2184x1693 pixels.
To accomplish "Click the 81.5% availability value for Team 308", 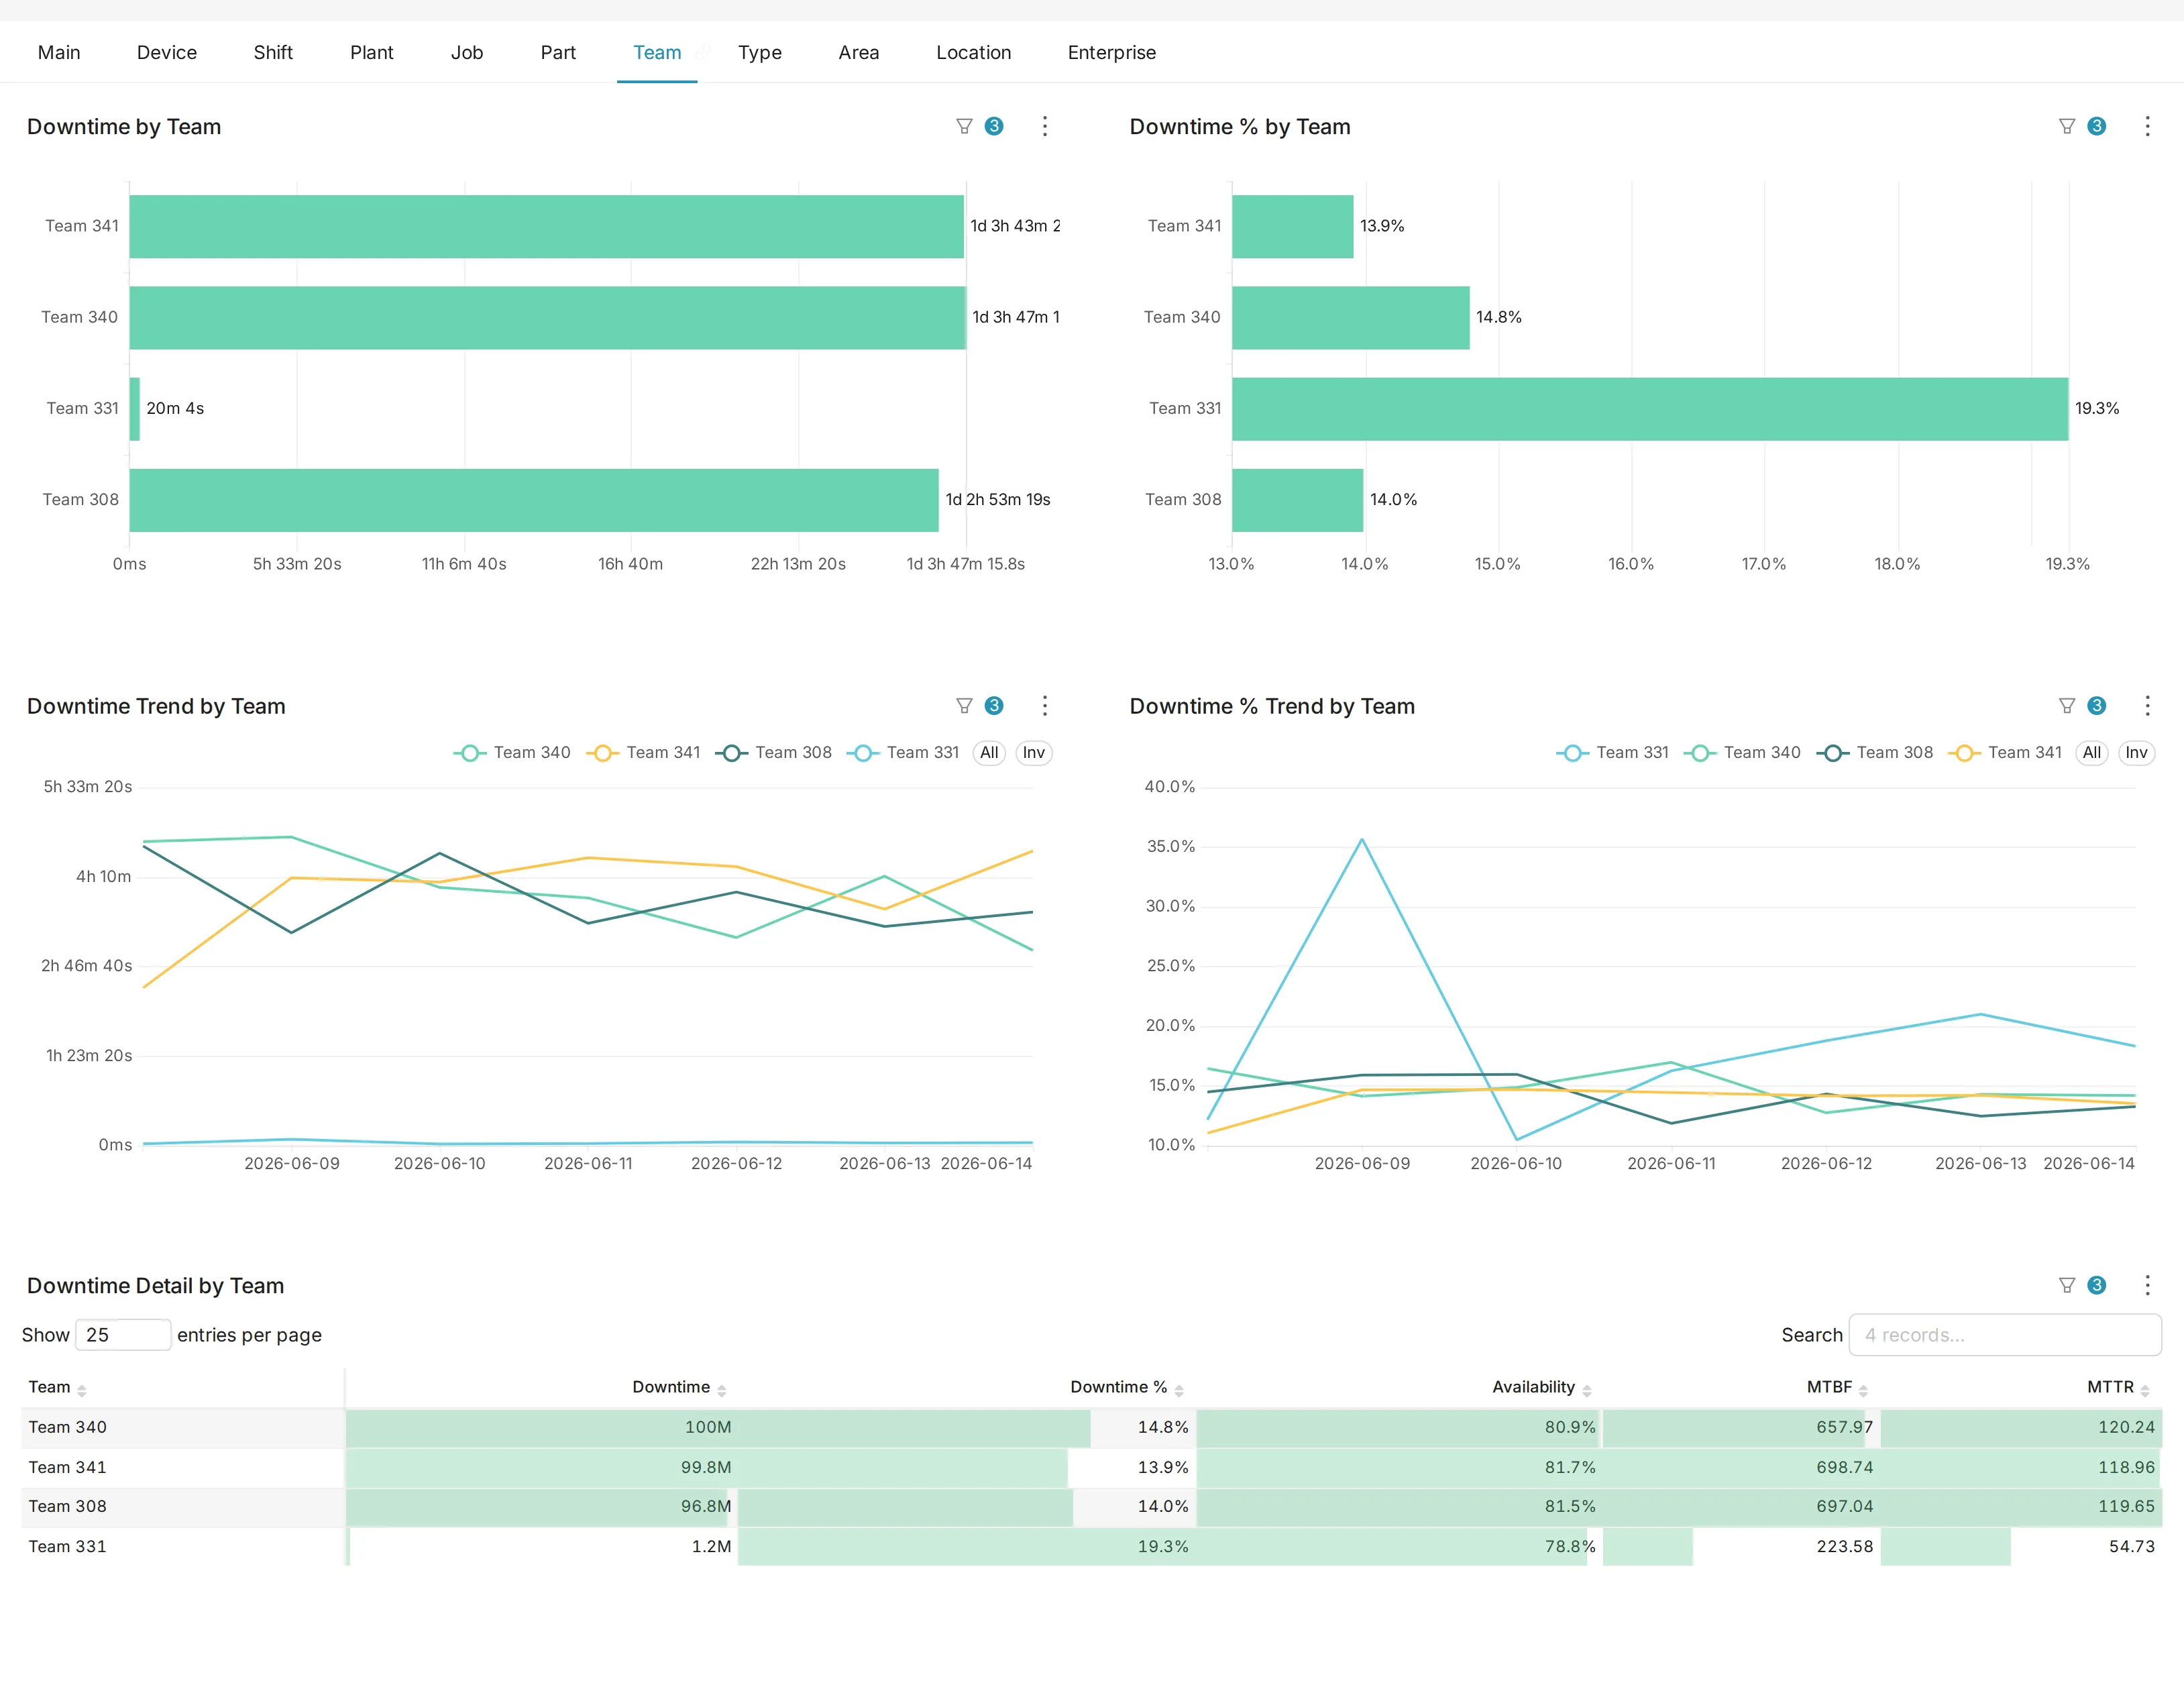I will [1570, 1506].
